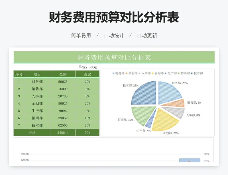Click the 企划部 cell in the table
The height and width of the screenshot is (175, 228).
(x=37, y=103)
